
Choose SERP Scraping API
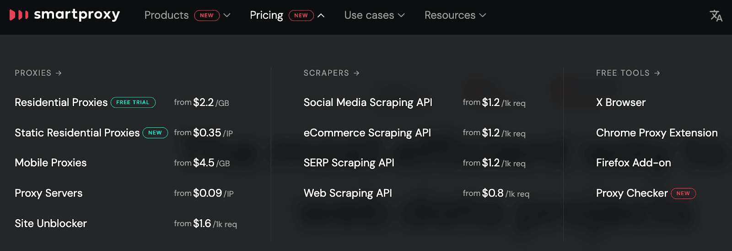click(x=349, y=163)
